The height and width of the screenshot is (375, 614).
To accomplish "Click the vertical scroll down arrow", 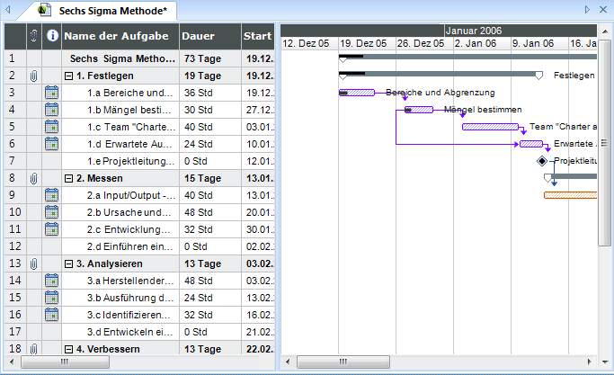I will click(x=605, y=362).
